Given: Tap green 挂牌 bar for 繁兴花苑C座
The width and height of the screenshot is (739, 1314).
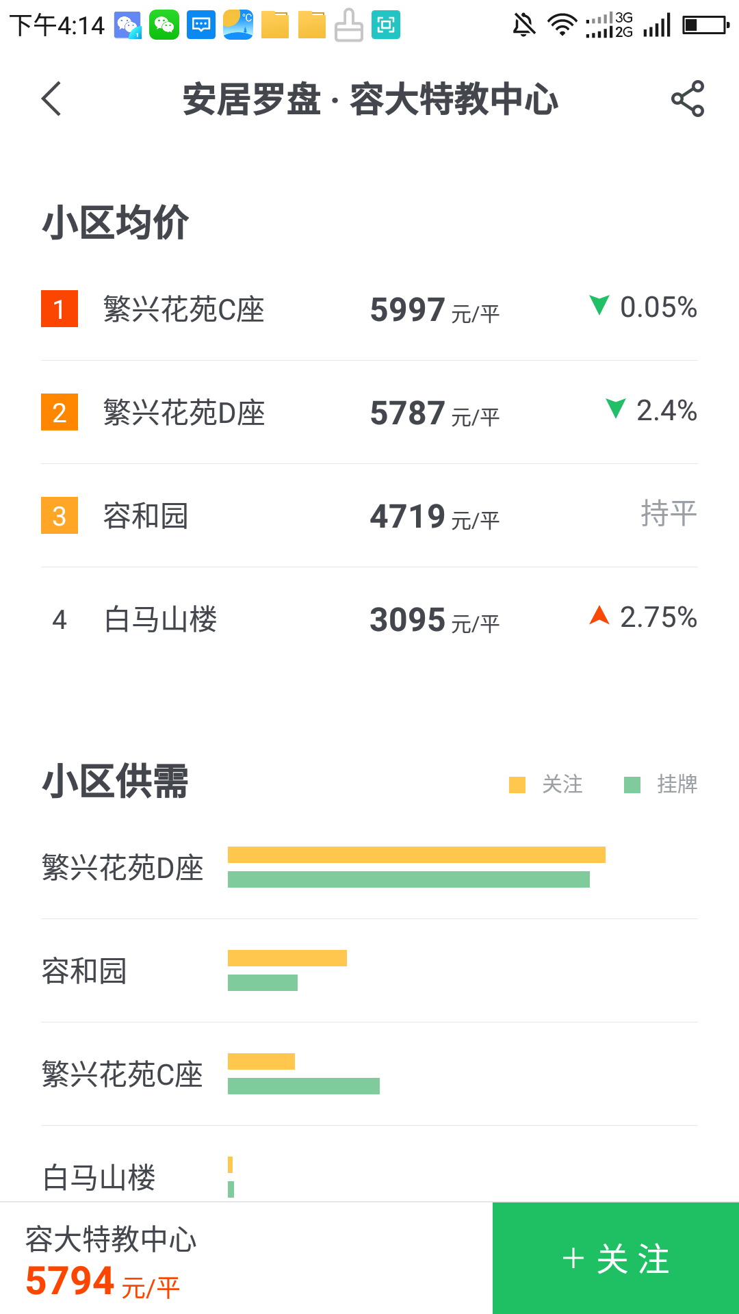Looking at the screenshot, I should (303, 1086).
